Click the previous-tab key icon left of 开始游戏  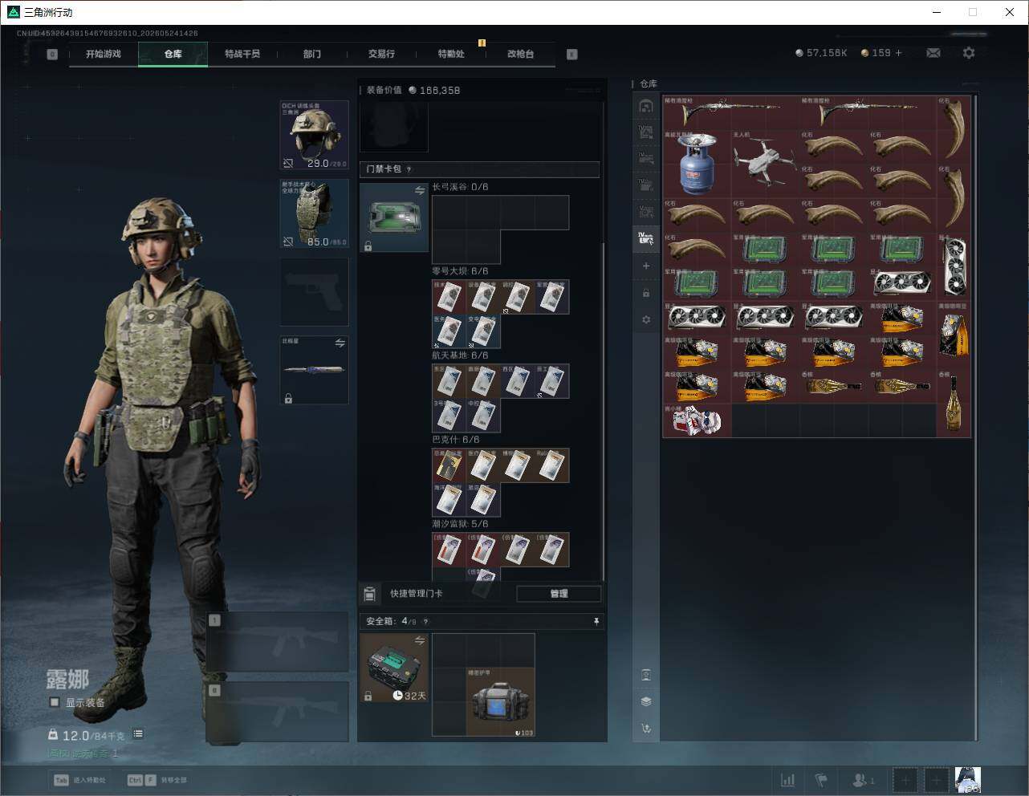point(52,55)
